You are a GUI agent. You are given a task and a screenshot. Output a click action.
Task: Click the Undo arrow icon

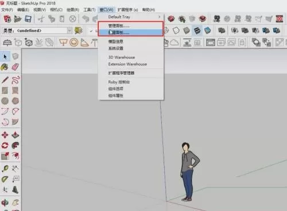tap(86, 19)
